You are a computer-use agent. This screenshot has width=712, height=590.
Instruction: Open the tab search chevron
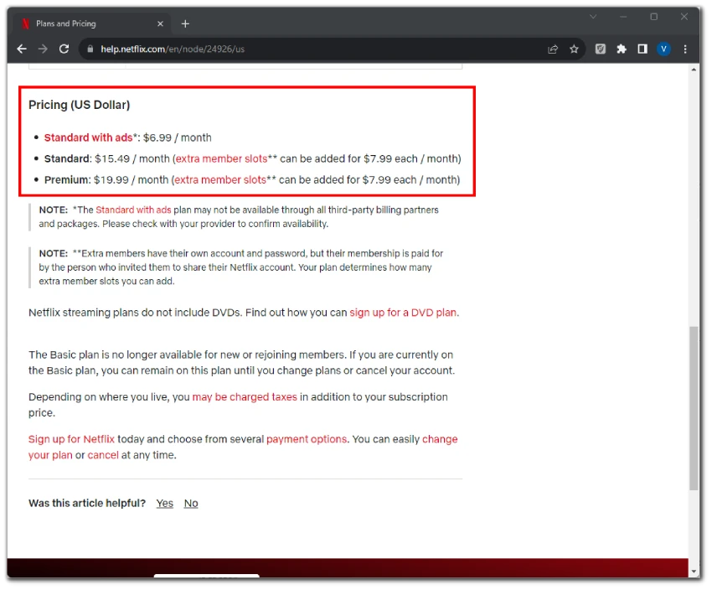tap(593, 17)
